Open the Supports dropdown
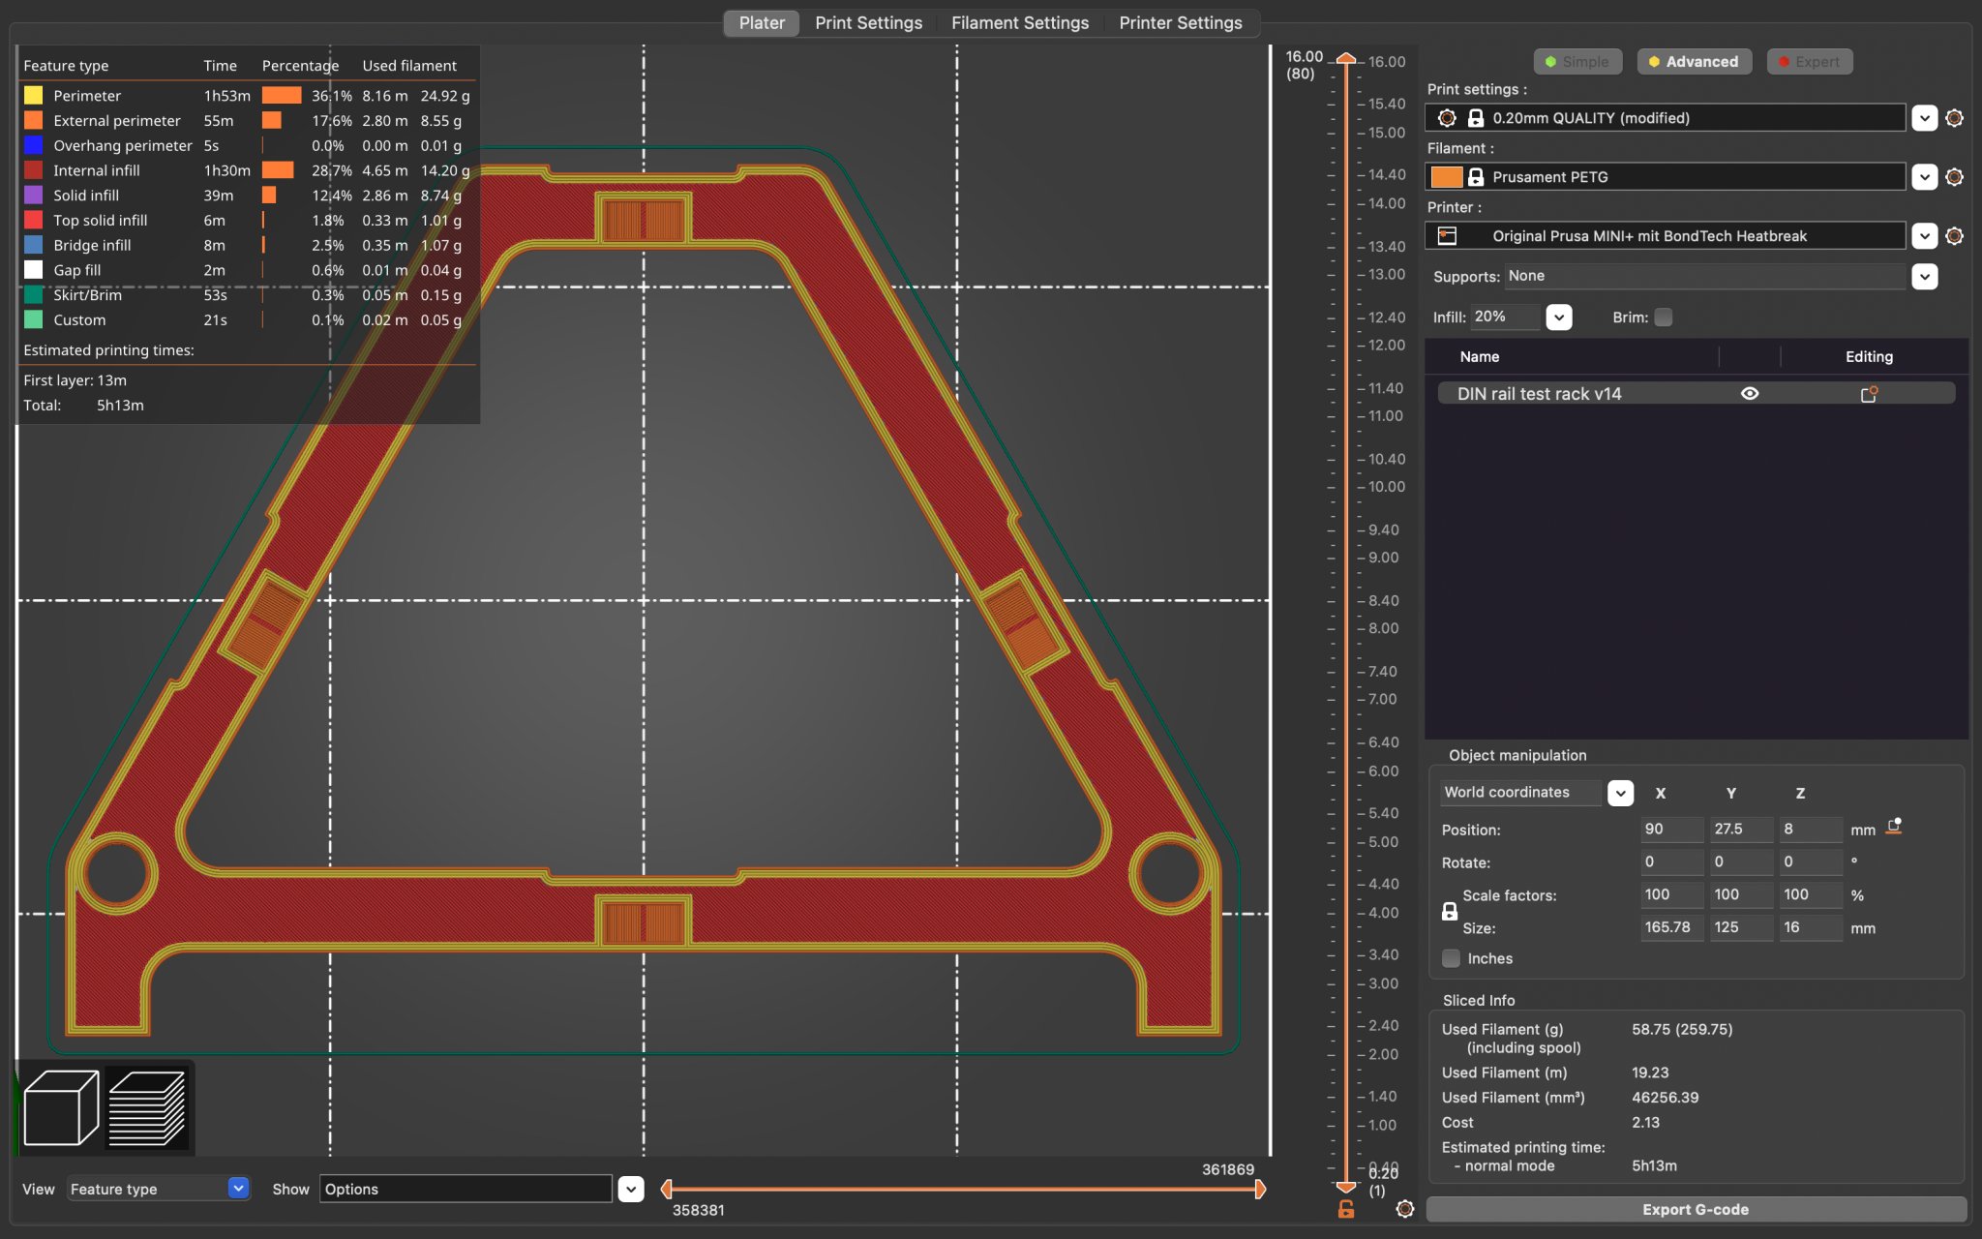Screen dimensions: 1982x1239 click(1924, 277)
